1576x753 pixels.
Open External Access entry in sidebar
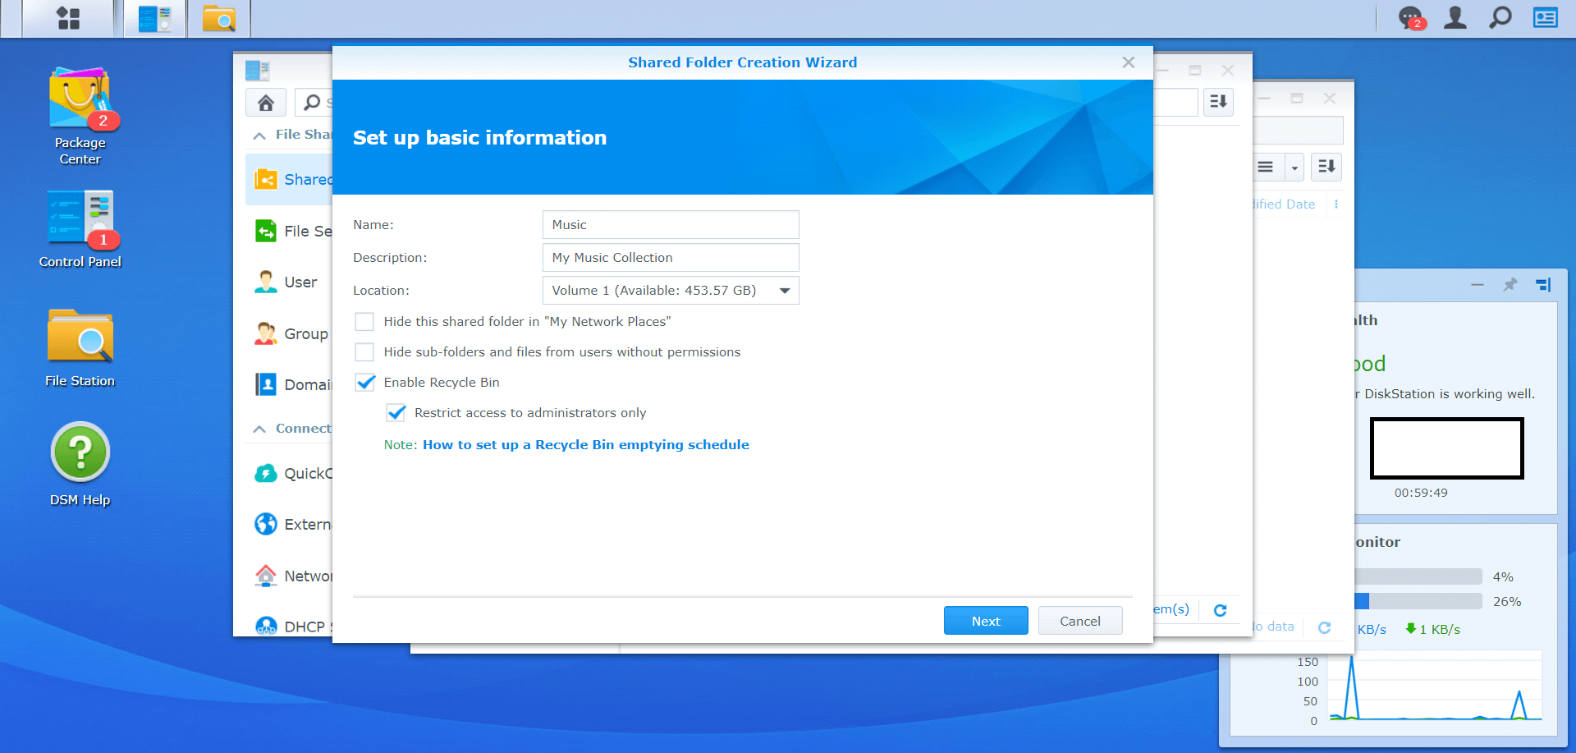pyautogui.click(x=289, y=525)
